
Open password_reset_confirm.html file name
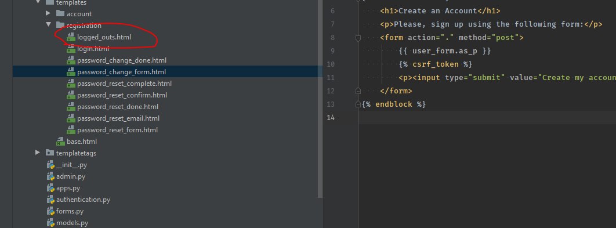tap(122, 95)
